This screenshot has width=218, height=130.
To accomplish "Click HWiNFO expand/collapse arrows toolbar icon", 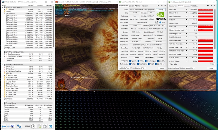I will [x=4, y=126].
